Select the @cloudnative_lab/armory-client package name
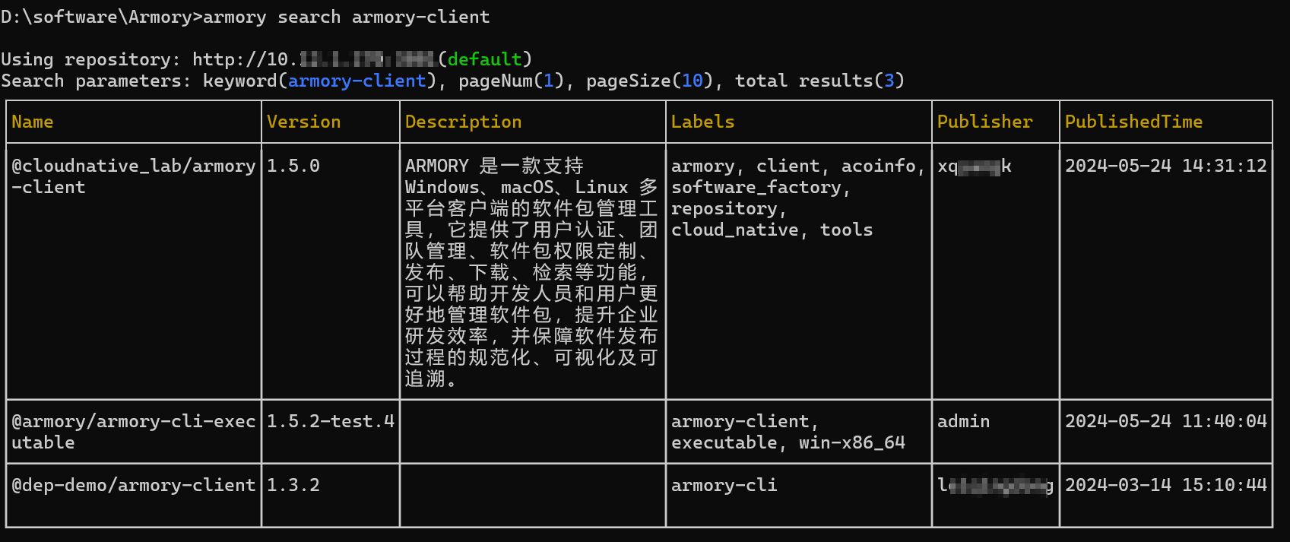This screenshot has width=1290, height=542. (133, 176)
